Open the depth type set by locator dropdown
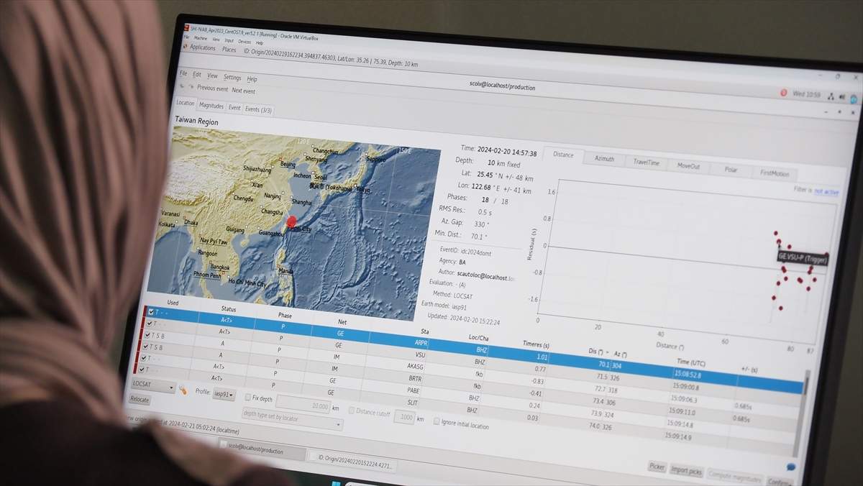This screenshot has width=863, height=486. coord(291,418)
